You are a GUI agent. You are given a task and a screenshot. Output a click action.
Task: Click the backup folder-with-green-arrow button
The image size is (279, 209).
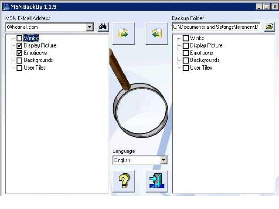(x=124, y=34)
